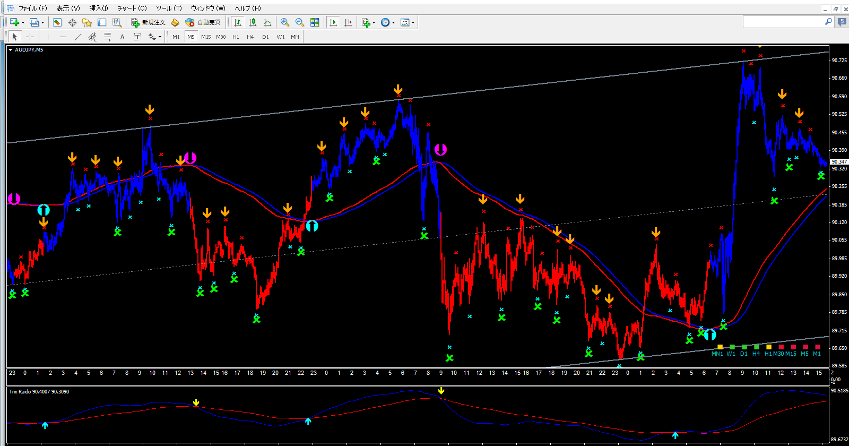Select the trendline drawing tool
Screen dimensions: 849x446
point(78,37)
